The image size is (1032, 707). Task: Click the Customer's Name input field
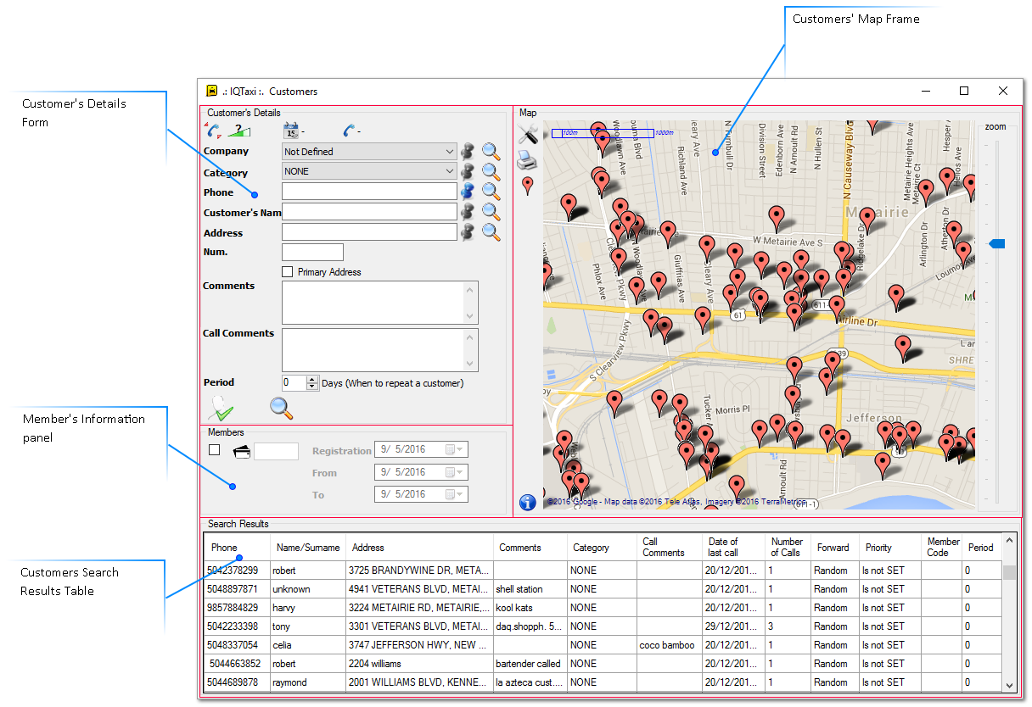(x=369, y=212)
